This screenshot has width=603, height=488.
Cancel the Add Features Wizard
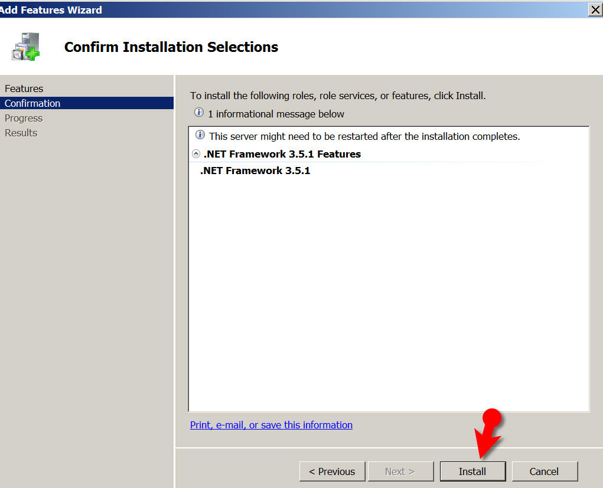tap(545, 471)
